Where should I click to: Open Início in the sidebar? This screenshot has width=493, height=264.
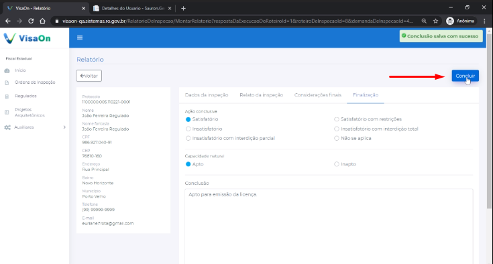point(20,70)
